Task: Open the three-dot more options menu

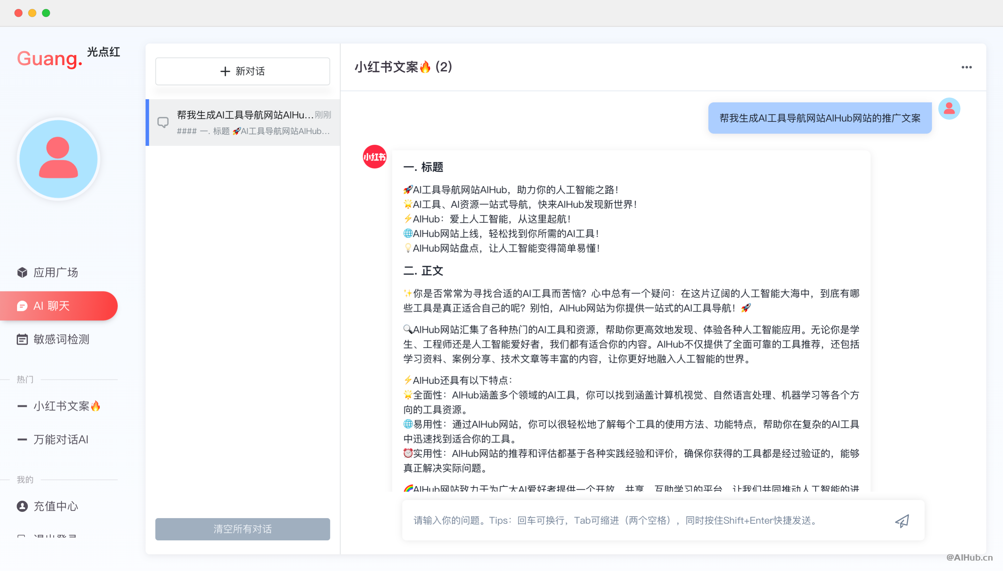Action: coord(966,67)
